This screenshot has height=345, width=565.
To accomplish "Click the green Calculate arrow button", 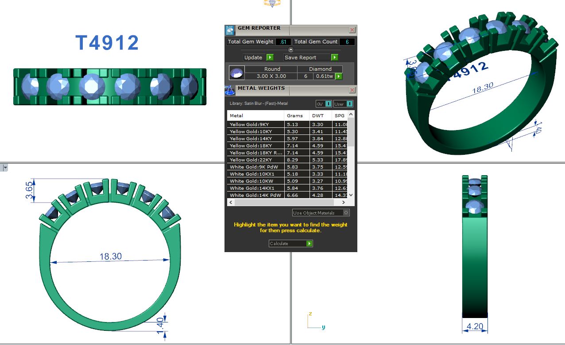I will 310,244.
